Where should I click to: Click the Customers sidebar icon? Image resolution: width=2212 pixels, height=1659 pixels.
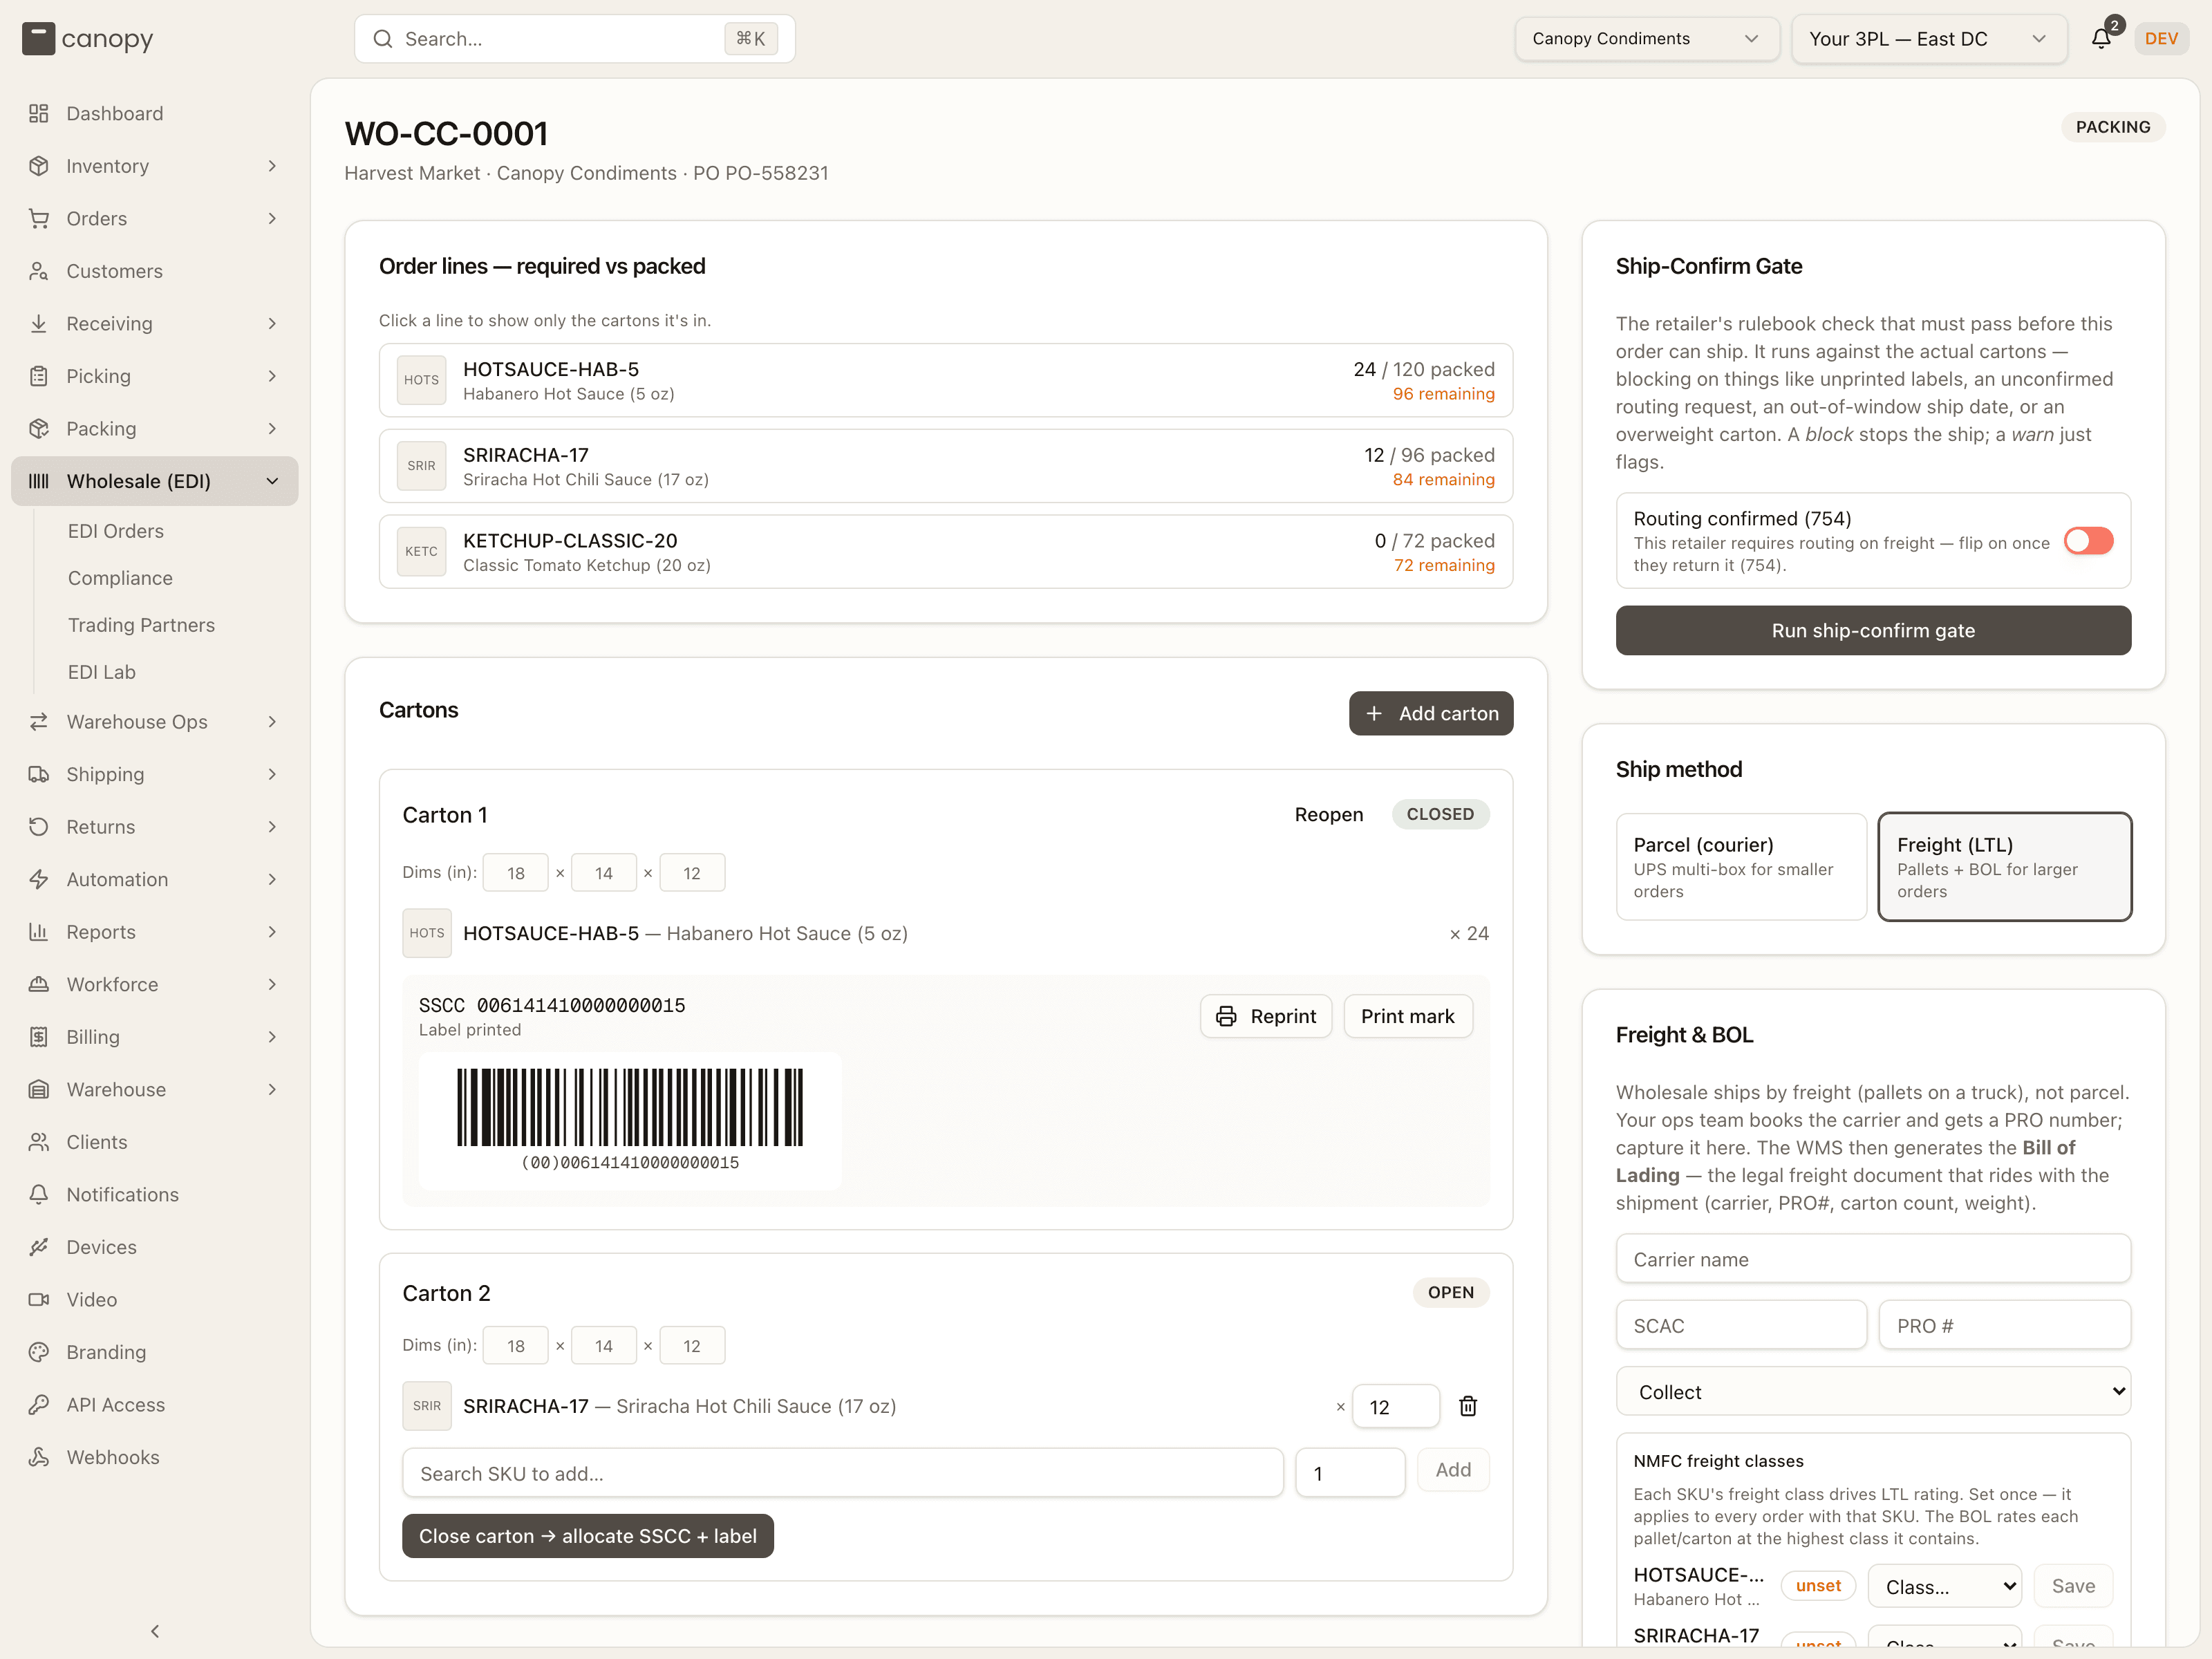point(39,271)
